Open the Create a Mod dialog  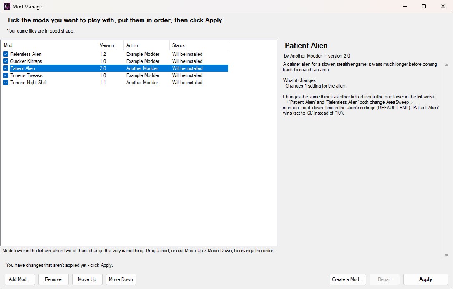coord(347,279)
